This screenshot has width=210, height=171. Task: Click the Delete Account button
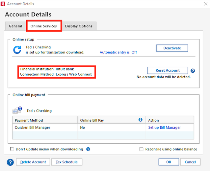coord(33,162)
